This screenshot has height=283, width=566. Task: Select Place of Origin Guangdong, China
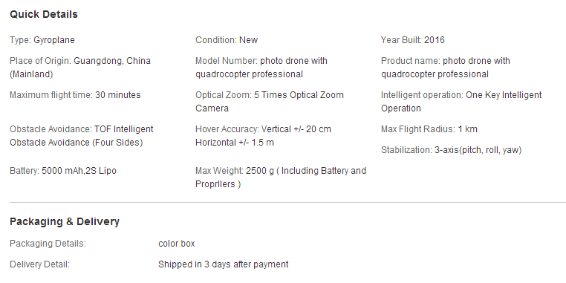tap(80, 68)
